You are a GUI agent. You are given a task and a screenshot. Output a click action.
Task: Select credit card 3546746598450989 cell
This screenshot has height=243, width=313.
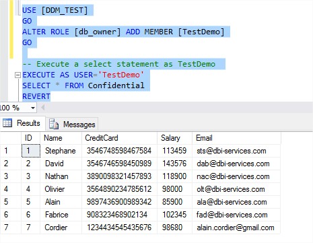(x=119, y=164)
